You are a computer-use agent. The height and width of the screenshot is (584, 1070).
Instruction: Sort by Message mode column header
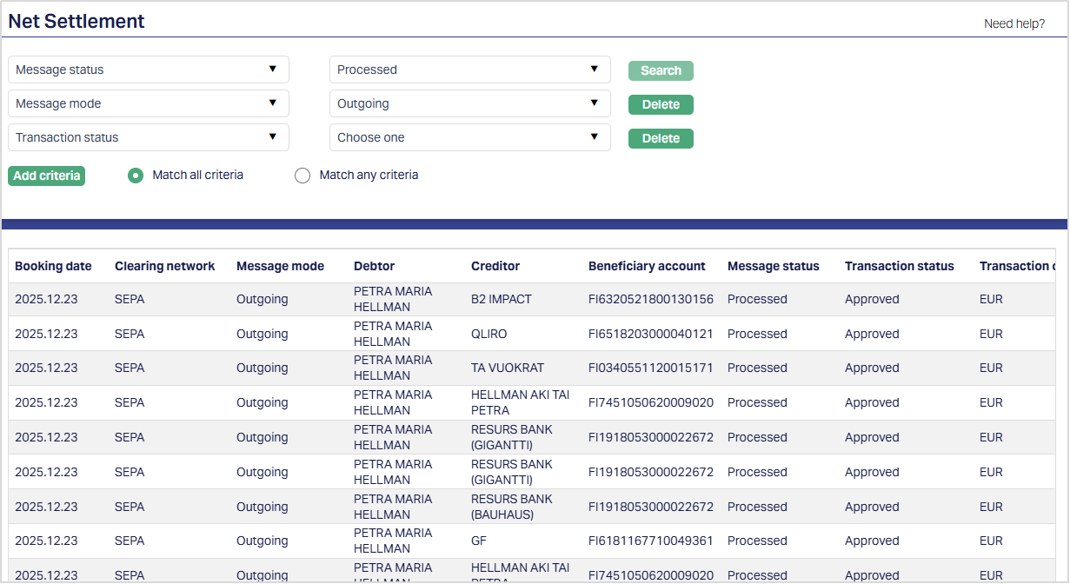[280, 266]
